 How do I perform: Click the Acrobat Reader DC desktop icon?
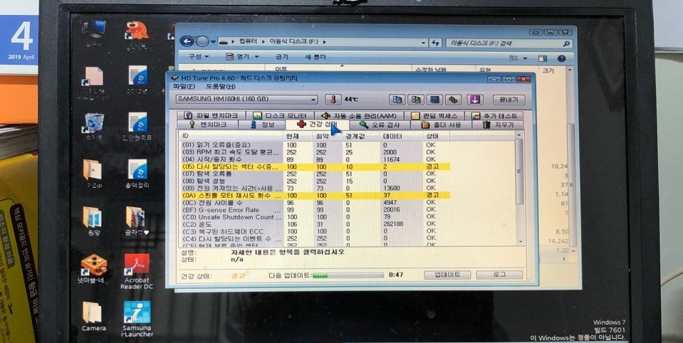coord(137,272)
